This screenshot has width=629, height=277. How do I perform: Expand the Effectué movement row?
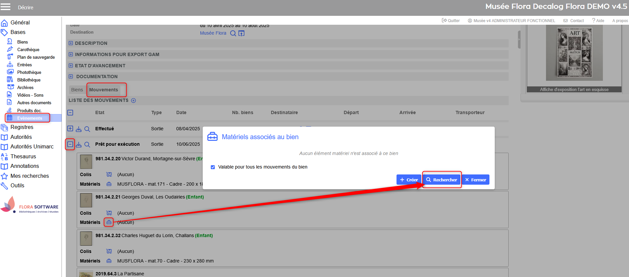70,129
